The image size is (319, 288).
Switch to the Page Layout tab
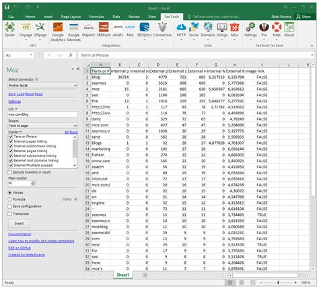[71, 17]
